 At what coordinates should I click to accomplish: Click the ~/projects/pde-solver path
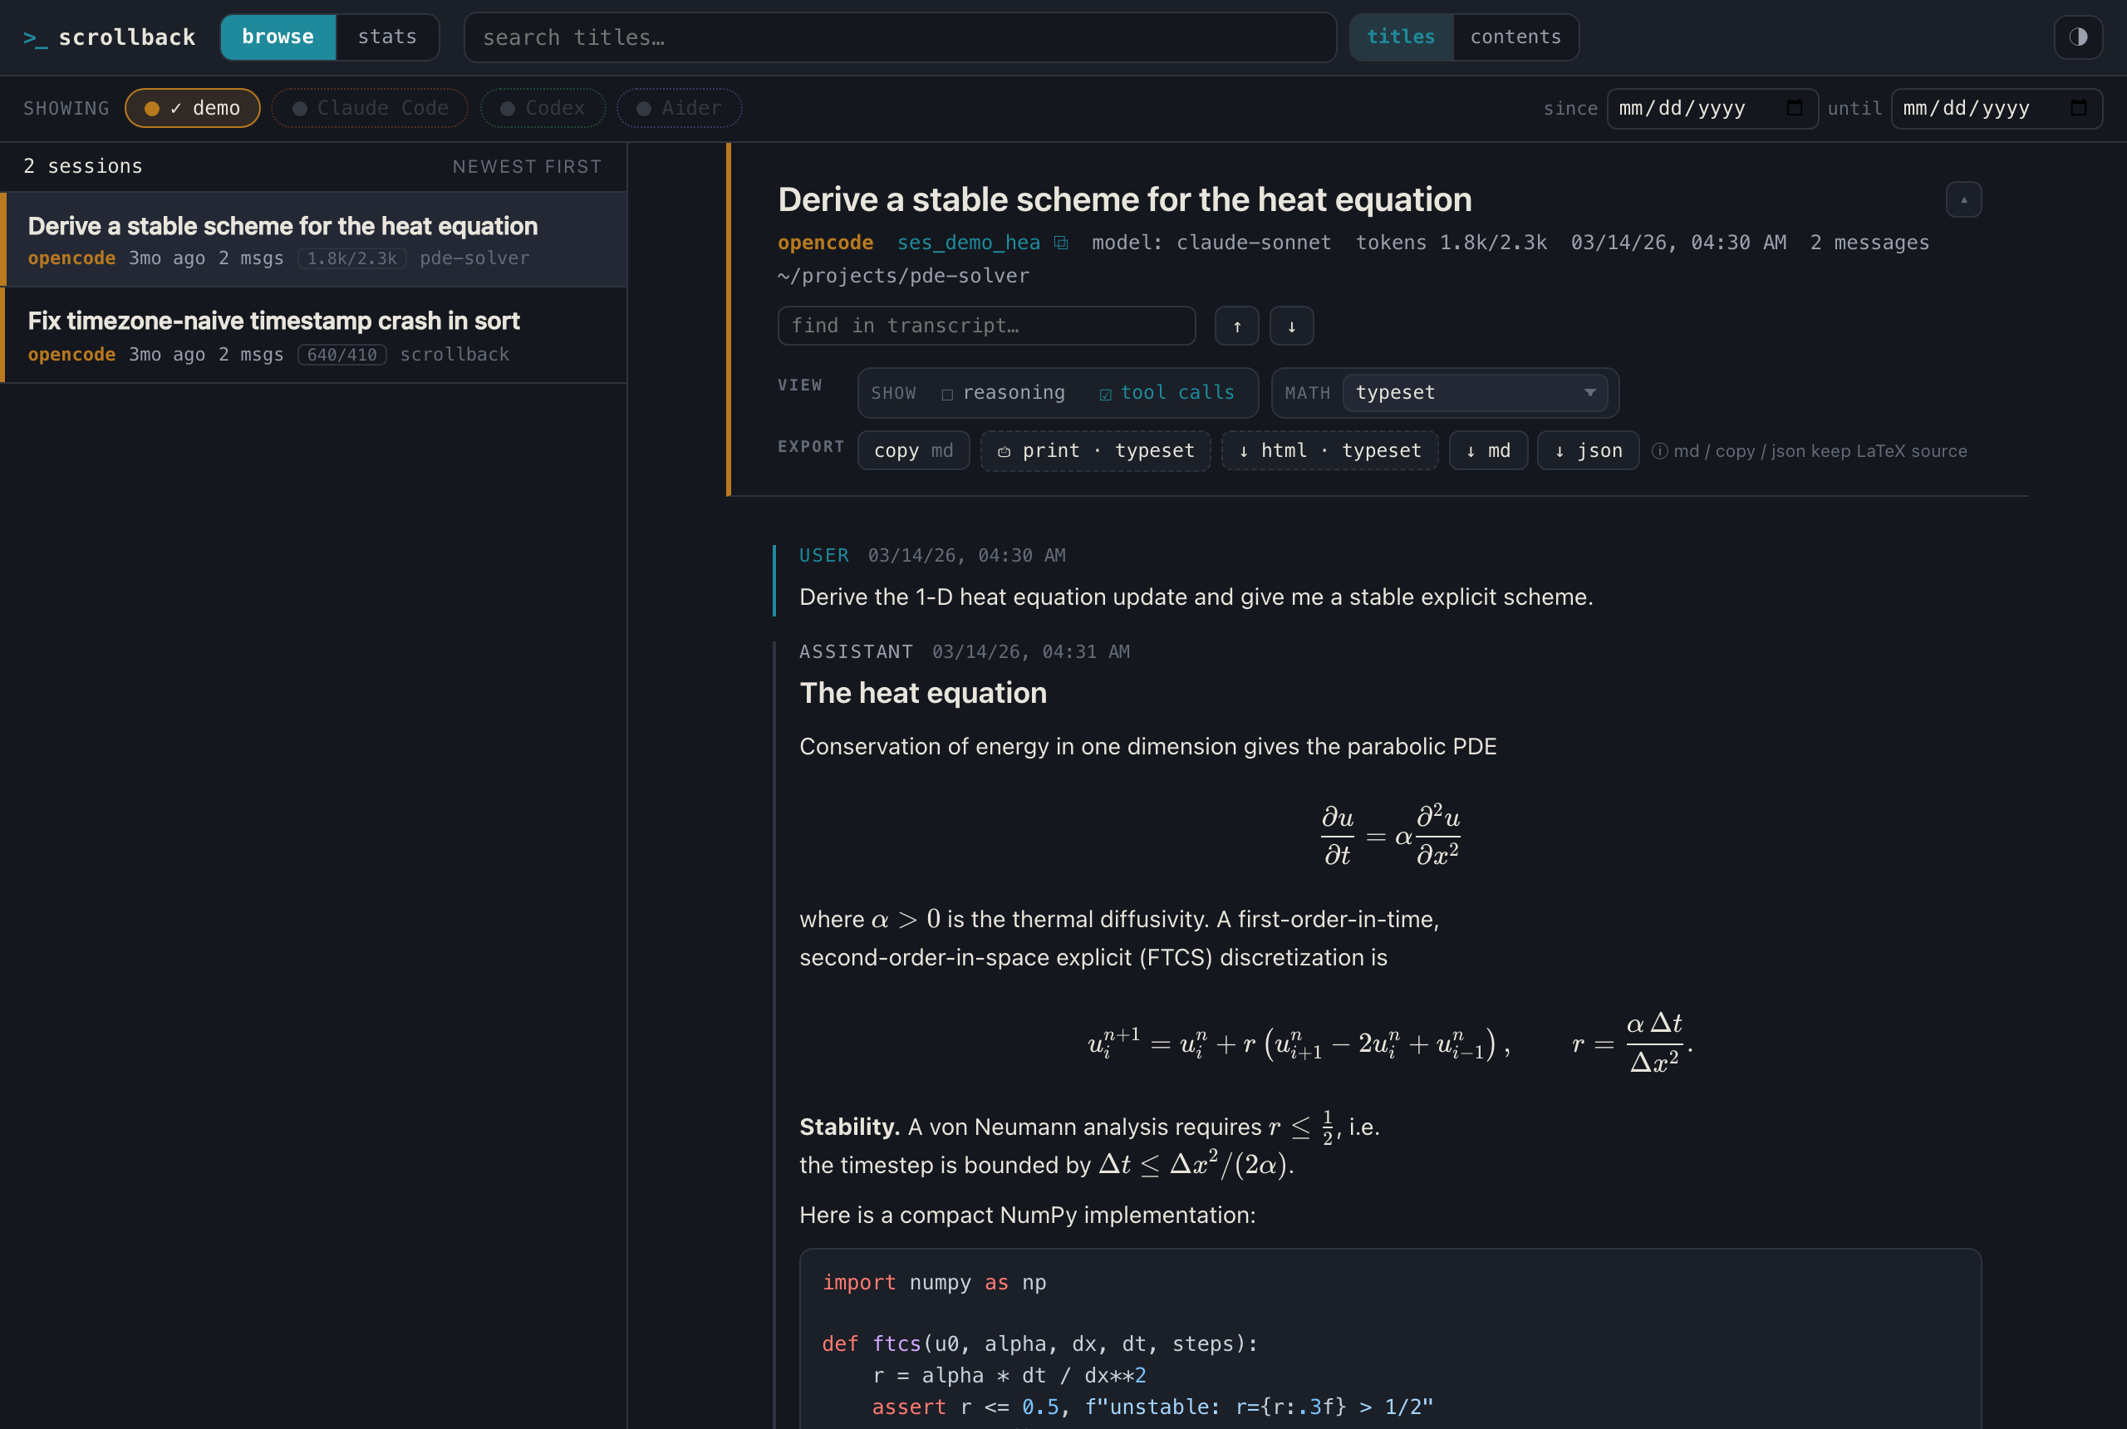click(x=903, y=276)
